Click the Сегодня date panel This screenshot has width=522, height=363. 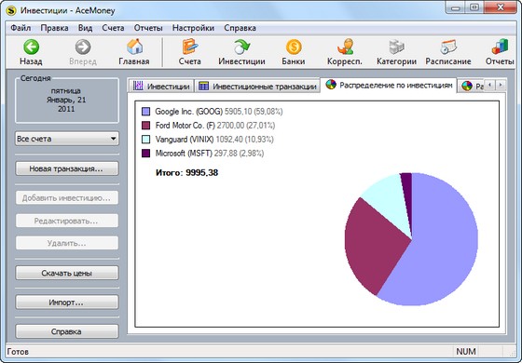coord(67,101)
